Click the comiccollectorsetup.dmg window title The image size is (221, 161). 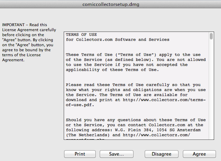pos(110,4)
